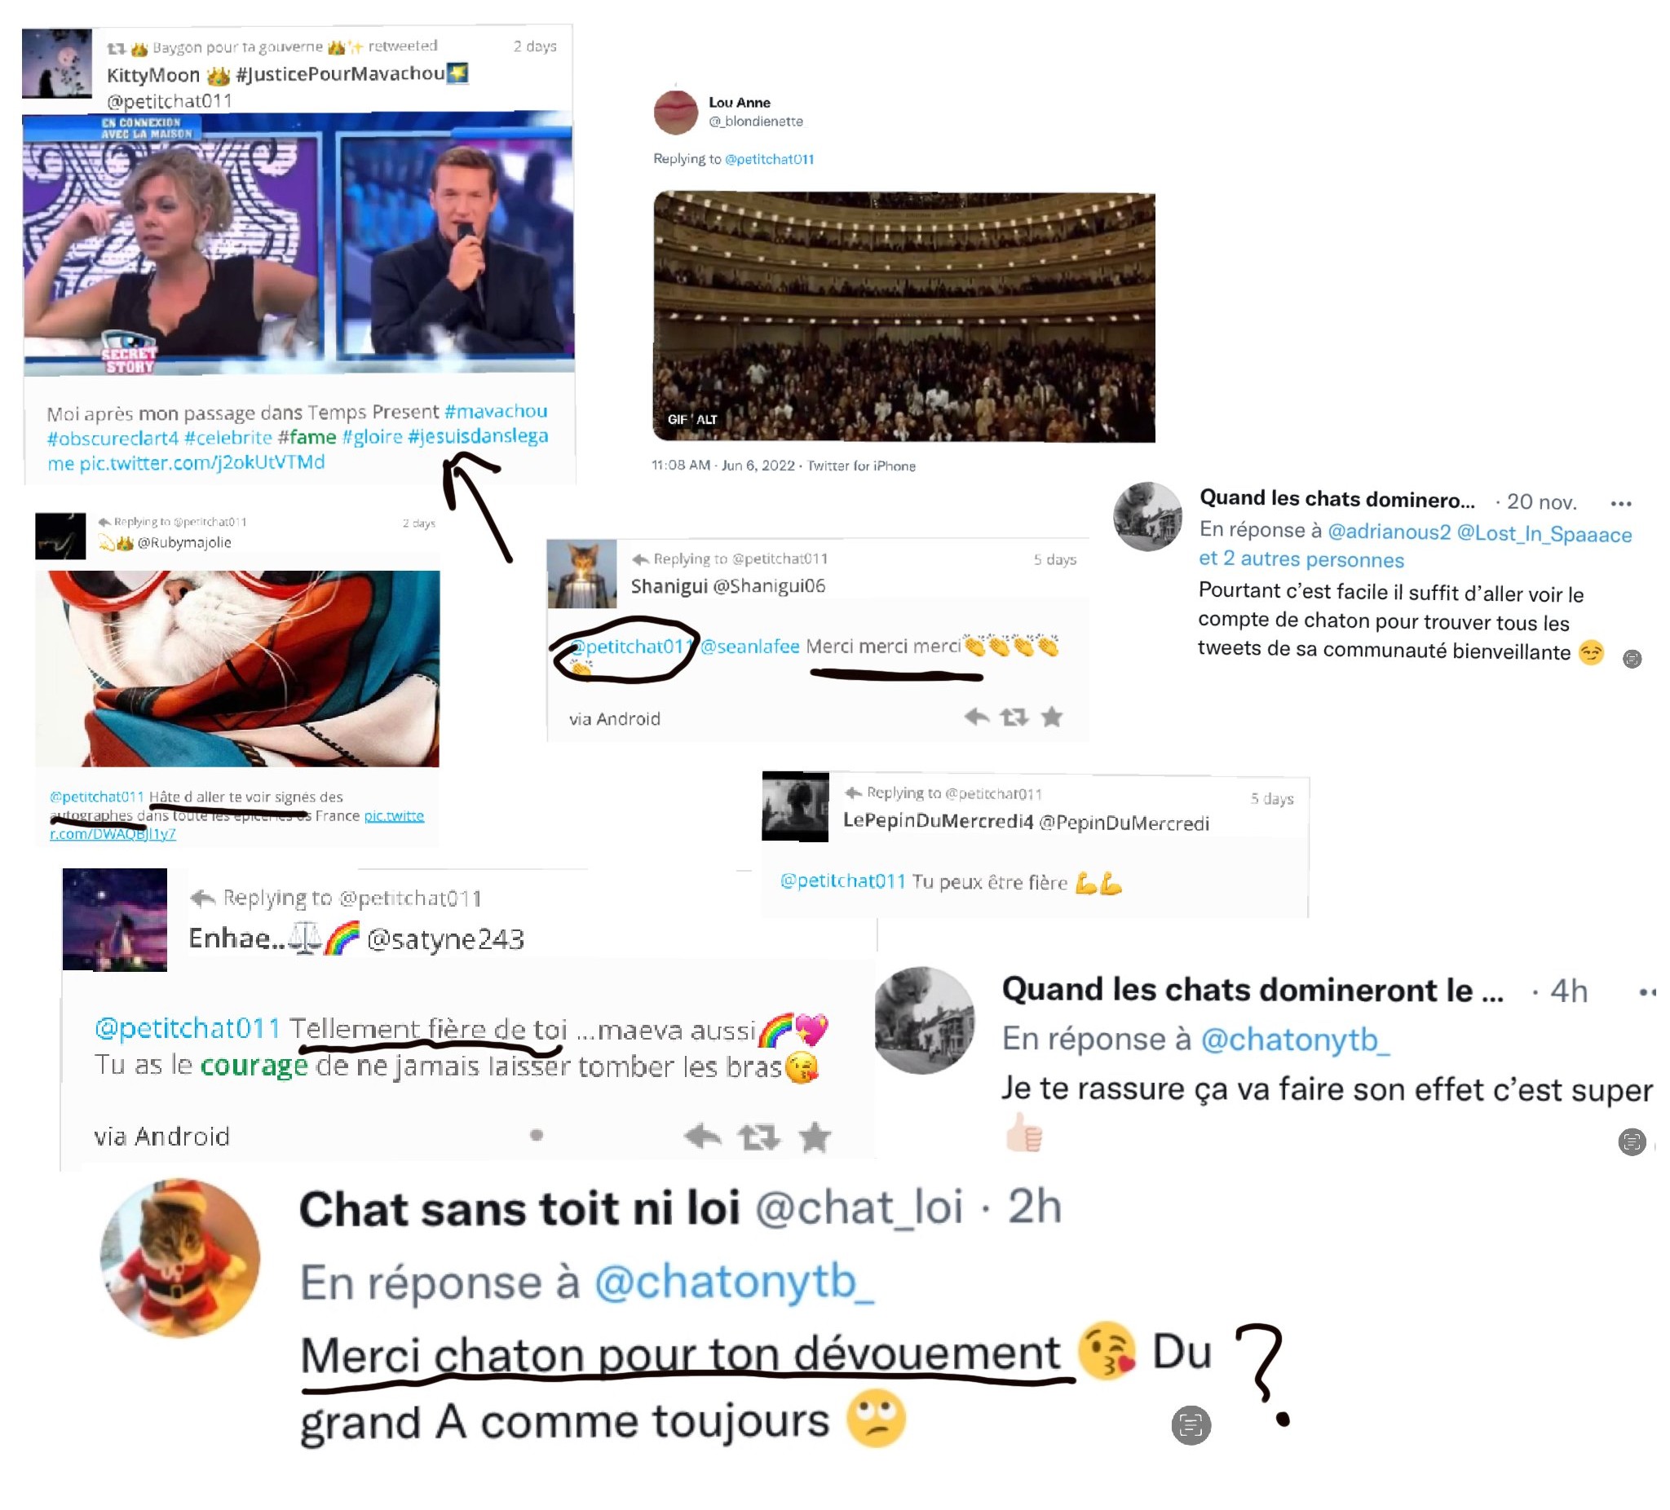
Task: Click Chat sans toit ni loi avatar
Action: pos(179,1258)
